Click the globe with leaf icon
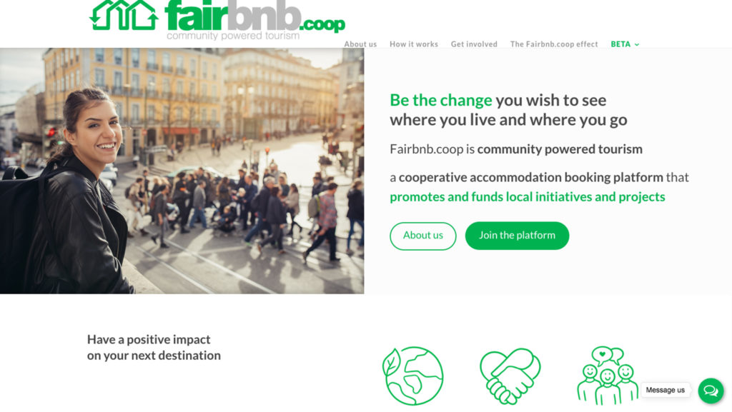The height and width of the screenshot is (412, 732). coord(412,376)
